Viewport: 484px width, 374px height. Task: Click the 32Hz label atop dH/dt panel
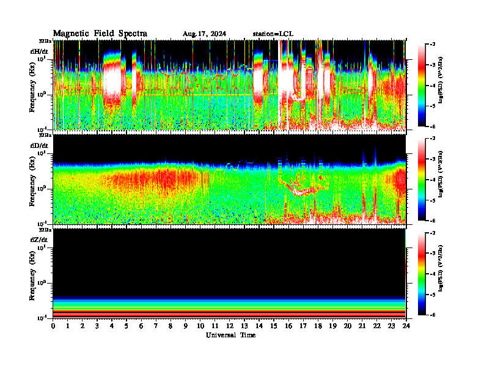click(x=45, y=41)
